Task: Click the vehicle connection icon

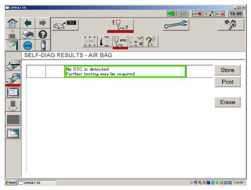Action: pyautogui.click(x=65, y=25)
